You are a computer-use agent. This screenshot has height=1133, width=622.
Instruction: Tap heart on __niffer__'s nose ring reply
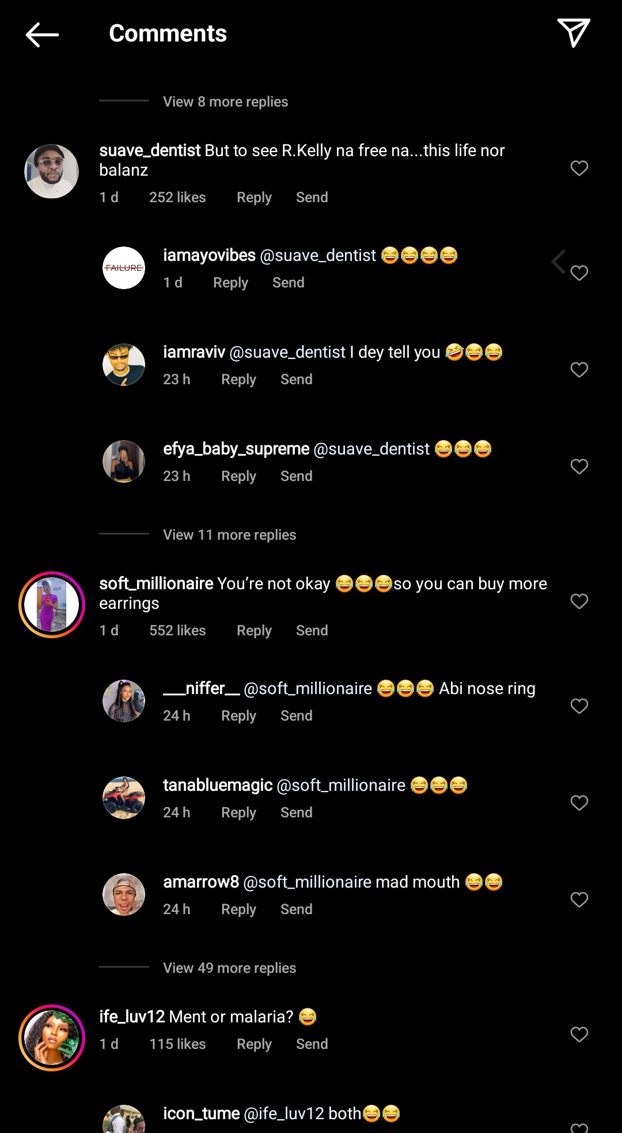[579, 706]
